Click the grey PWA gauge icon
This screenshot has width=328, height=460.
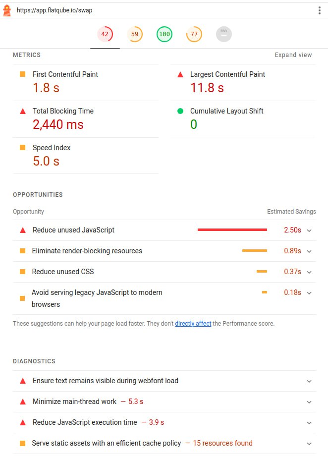point(224,34)
